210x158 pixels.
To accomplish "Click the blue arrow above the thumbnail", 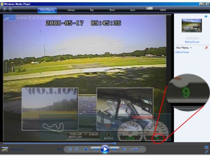I will tap(206, 16).
